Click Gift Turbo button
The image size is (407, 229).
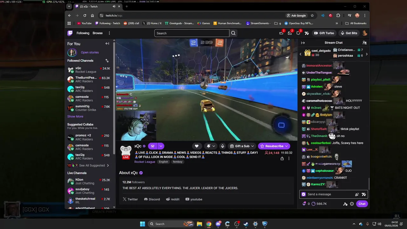click(324, 33)
